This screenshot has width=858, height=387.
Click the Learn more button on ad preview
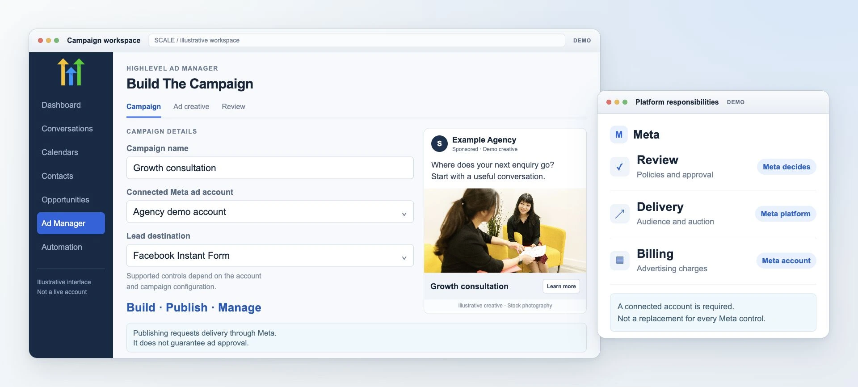(x=561, y=286)
